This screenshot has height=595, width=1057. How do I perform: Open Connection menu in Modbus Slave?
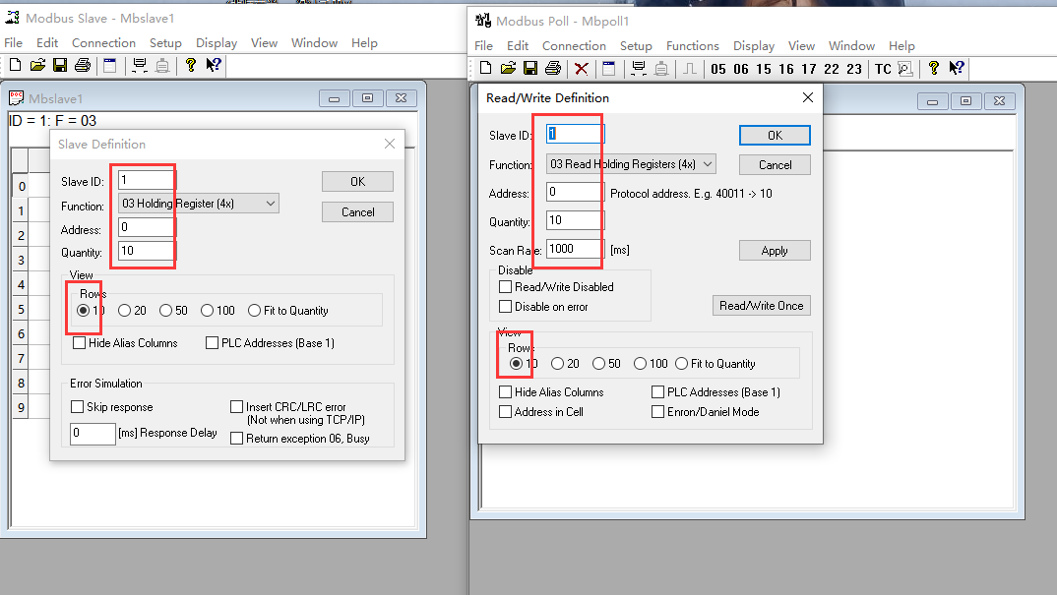103,43
